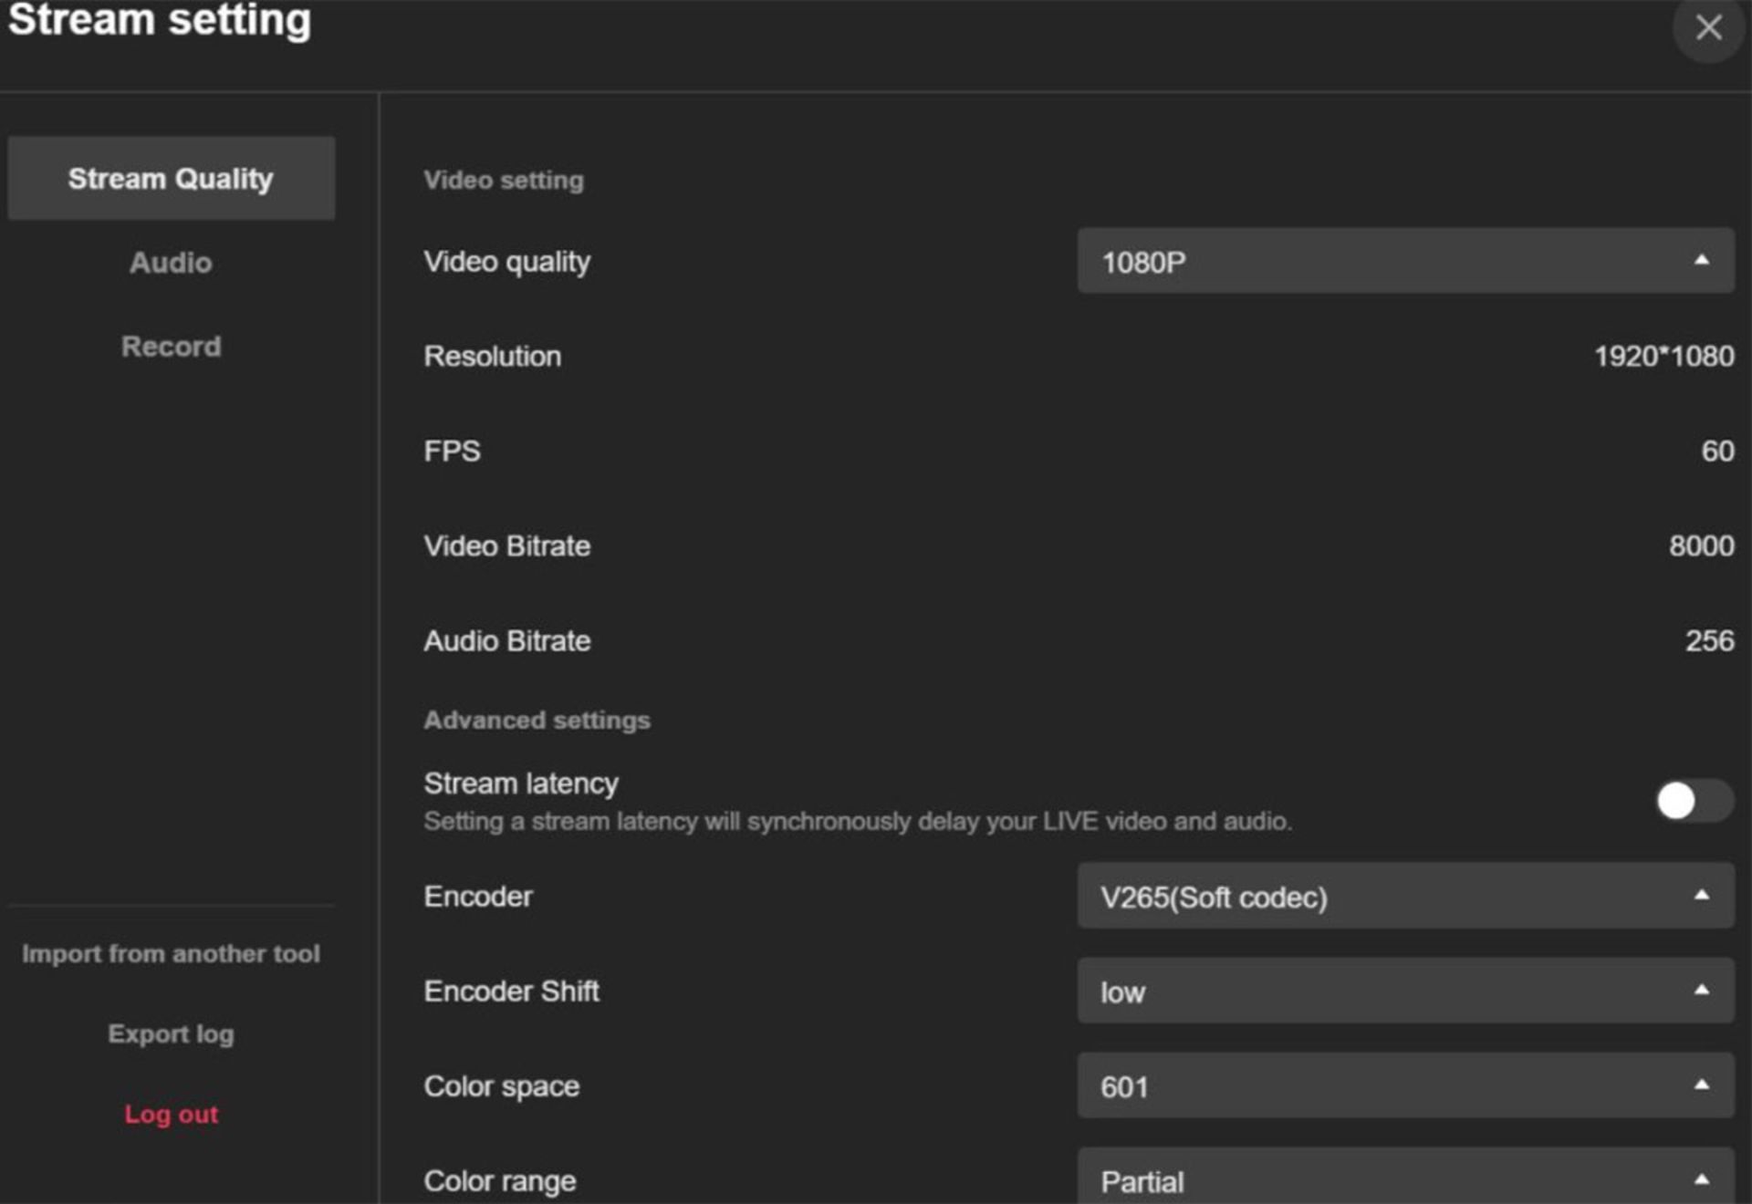Click the Resolution value 1920*1080
This screenshot has height=1204, width=1752.
(x=1663, y=357)
